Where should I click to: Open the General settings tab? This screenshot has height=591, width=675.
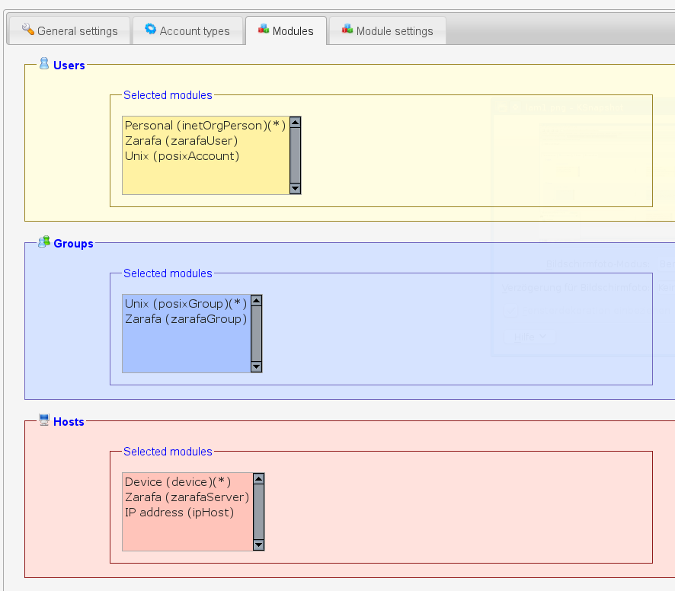[x=77, y=31]
